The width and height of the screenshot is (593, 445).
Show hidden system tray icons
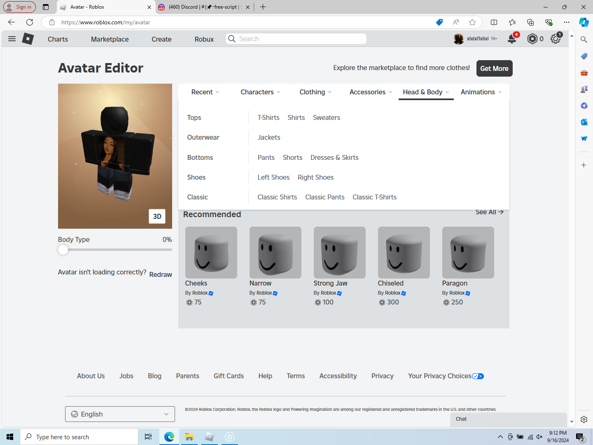[x=500, y=437]
